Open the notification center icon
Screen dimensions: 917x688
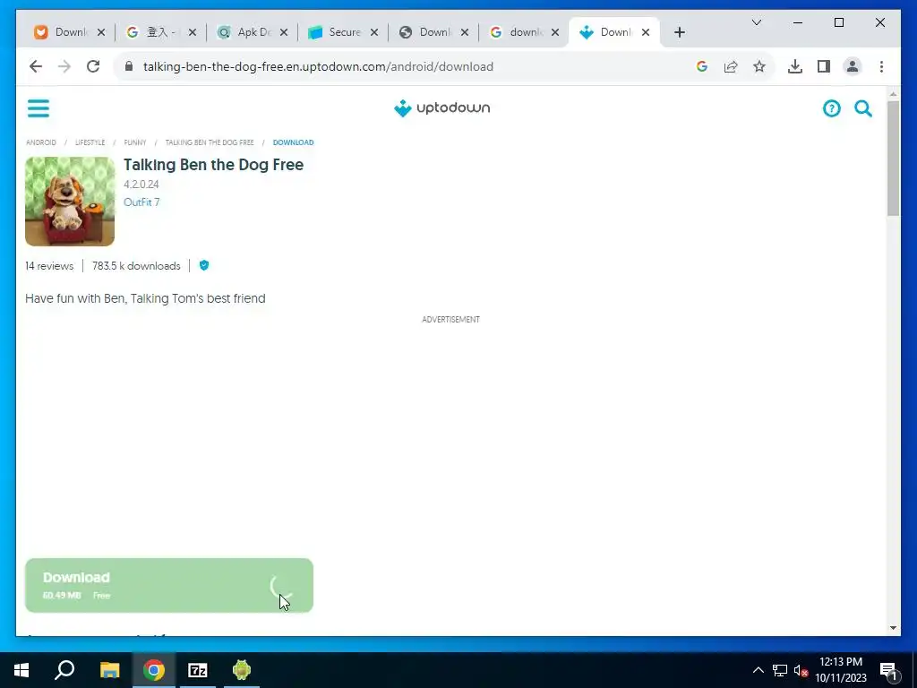pos(888,672)
